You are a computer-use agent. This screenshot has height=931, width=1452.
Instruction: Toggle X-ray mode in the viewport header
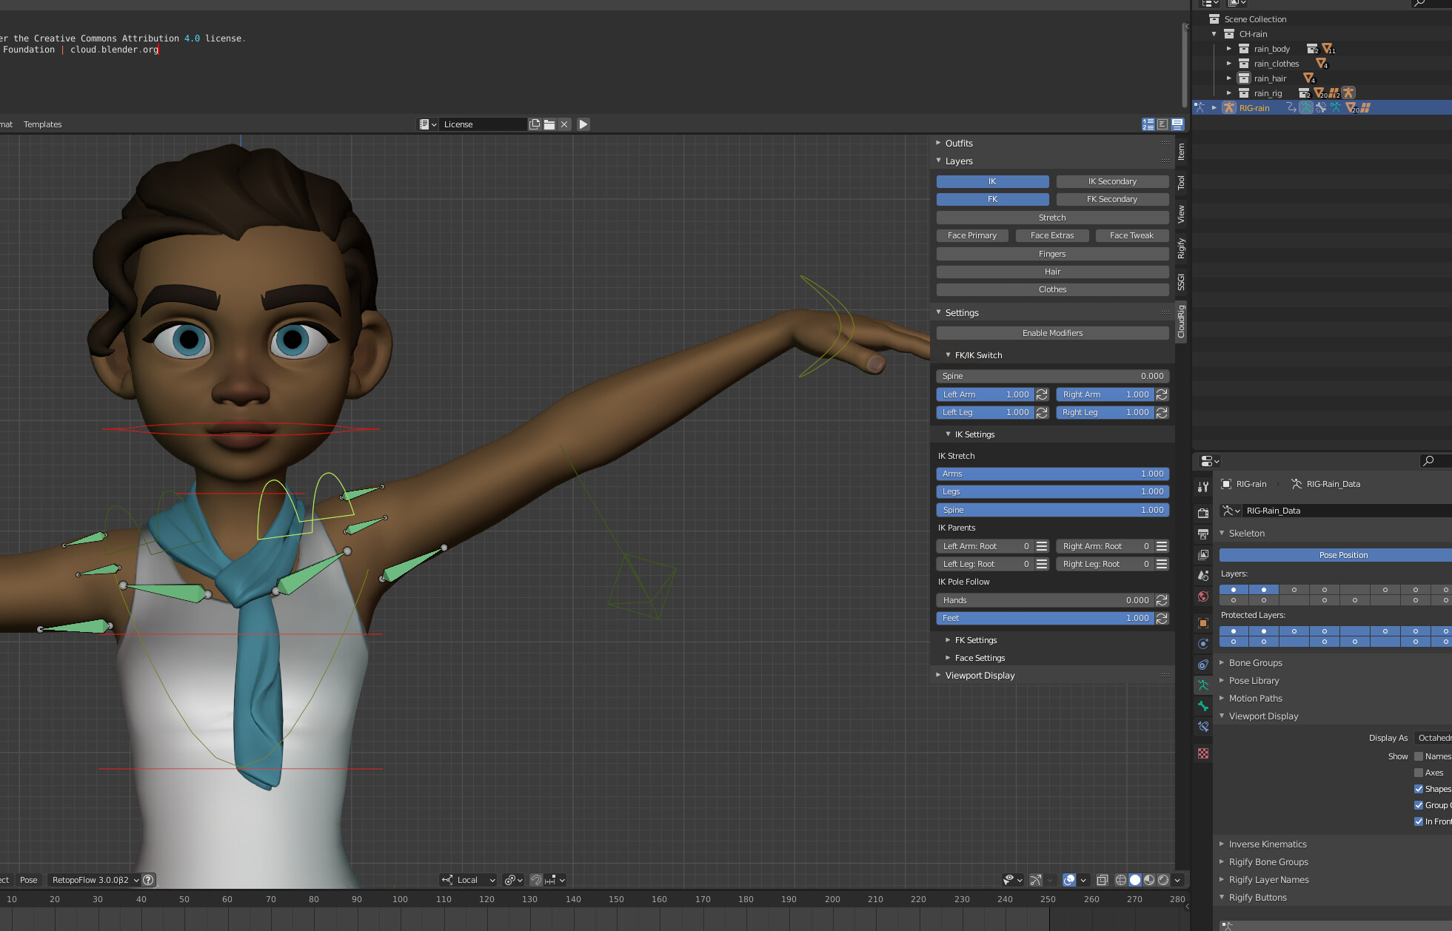[x=1102, y=880]
